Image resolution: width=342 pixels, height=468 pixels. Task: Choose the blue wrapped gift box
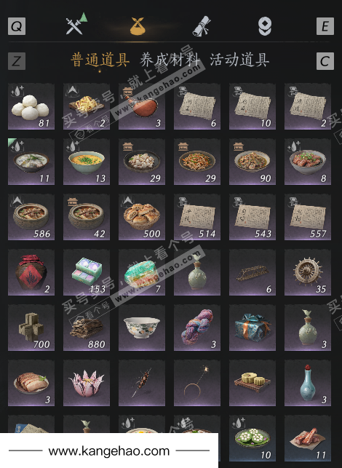click(252, 328)
